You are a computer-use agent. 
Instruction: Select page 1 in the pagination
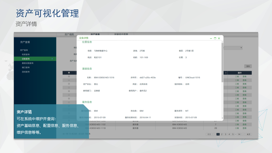pyautogui.click(x=218, y=134)
